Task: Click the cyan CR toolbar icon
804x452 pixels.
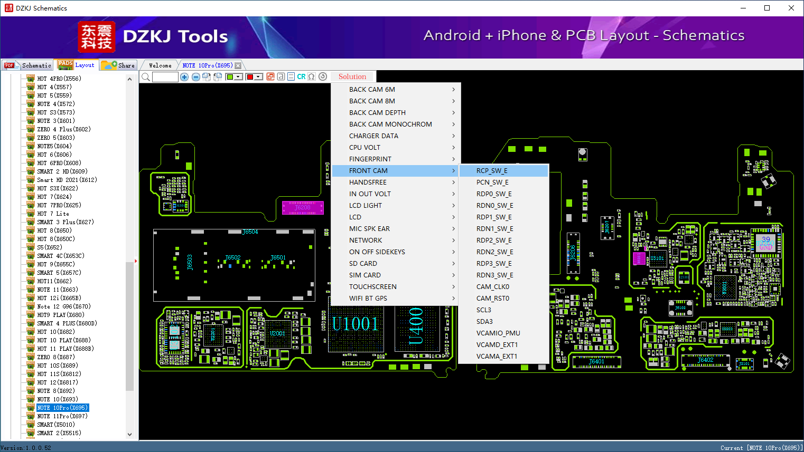Action: [301, 76]
